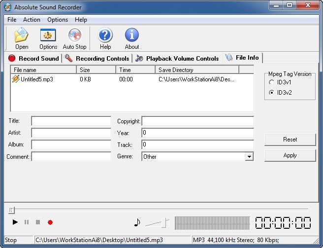
Task: Switch to the Record Sound tab
Action: pos(33,58)
